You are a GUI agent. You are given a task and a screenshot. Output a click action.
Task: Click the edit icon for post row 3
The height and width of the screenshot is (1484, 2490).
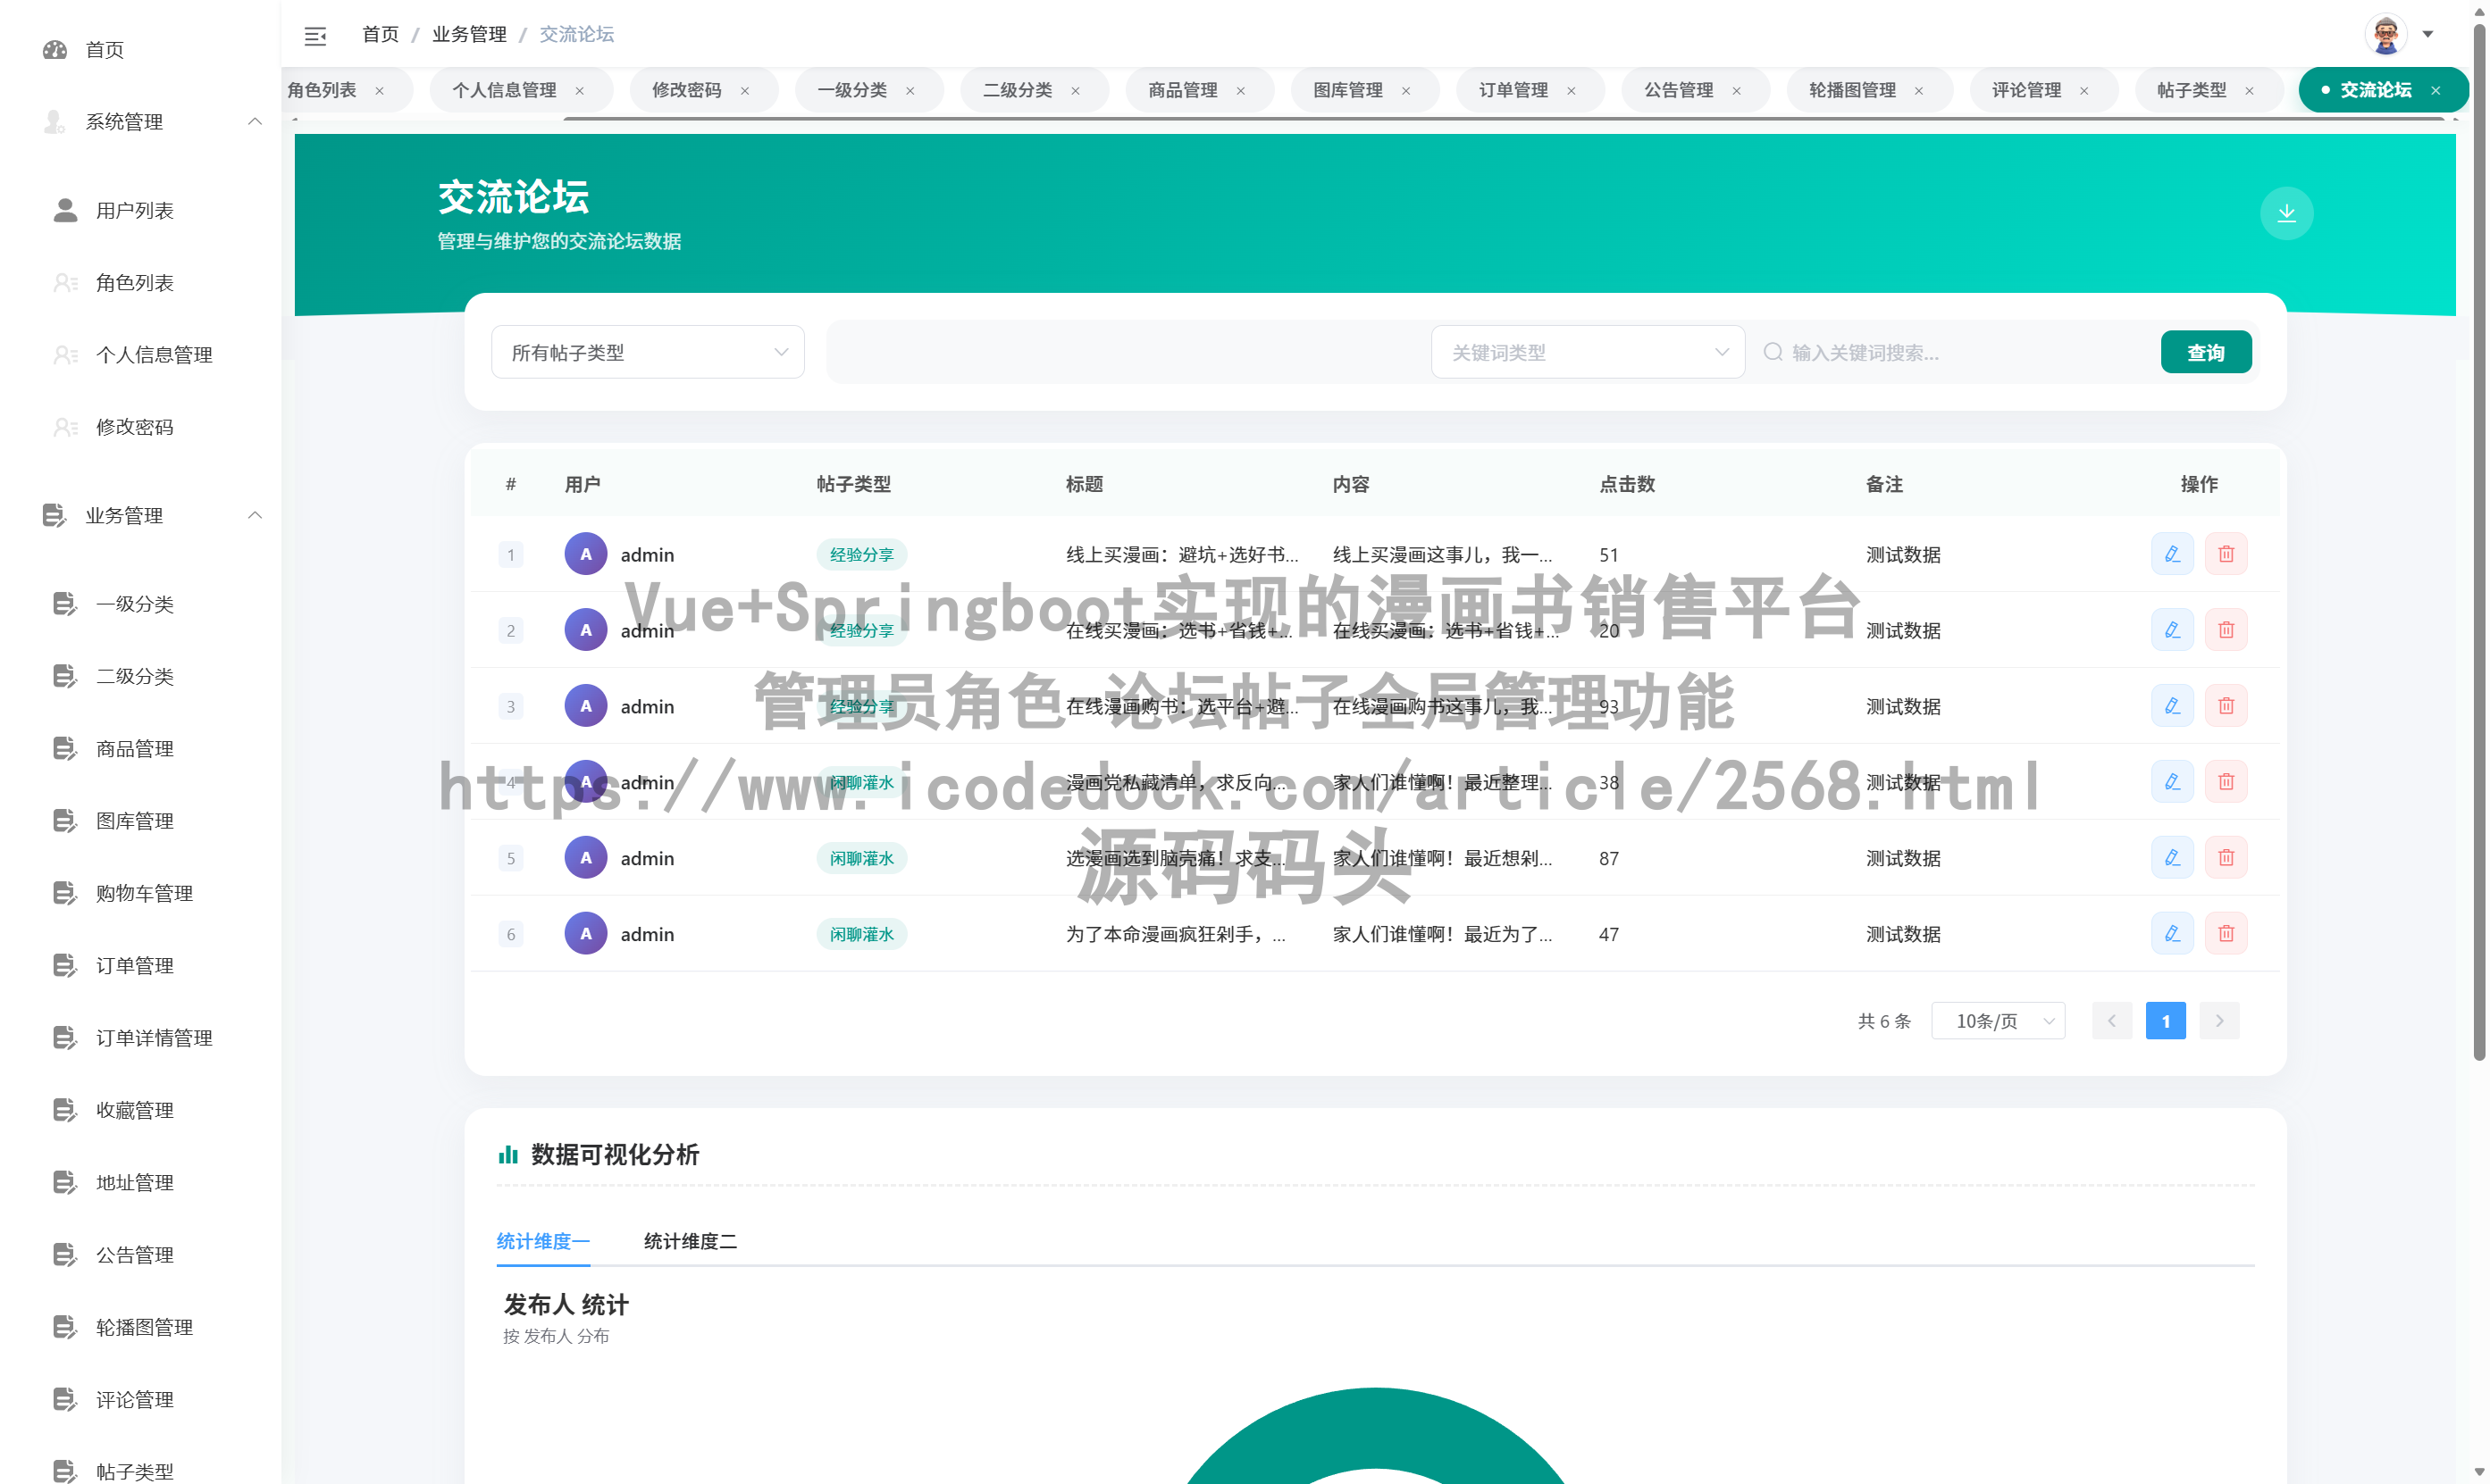tap(2171, 705)
